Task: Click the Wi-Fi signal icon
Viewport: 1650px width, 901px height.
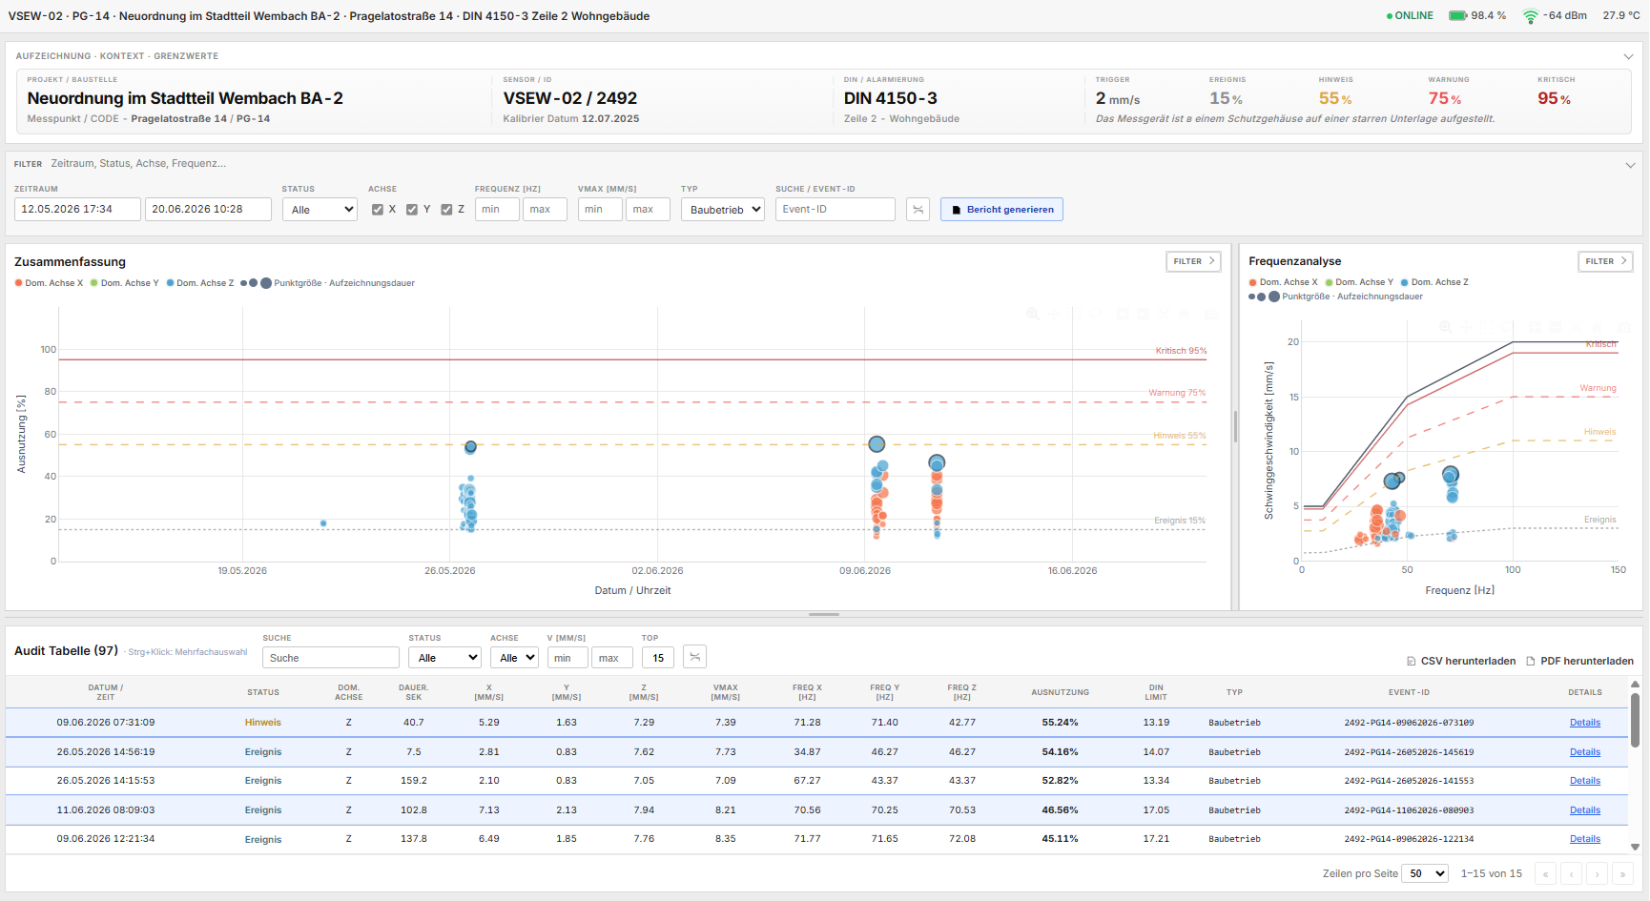Action: click(x=1530, y=16)
